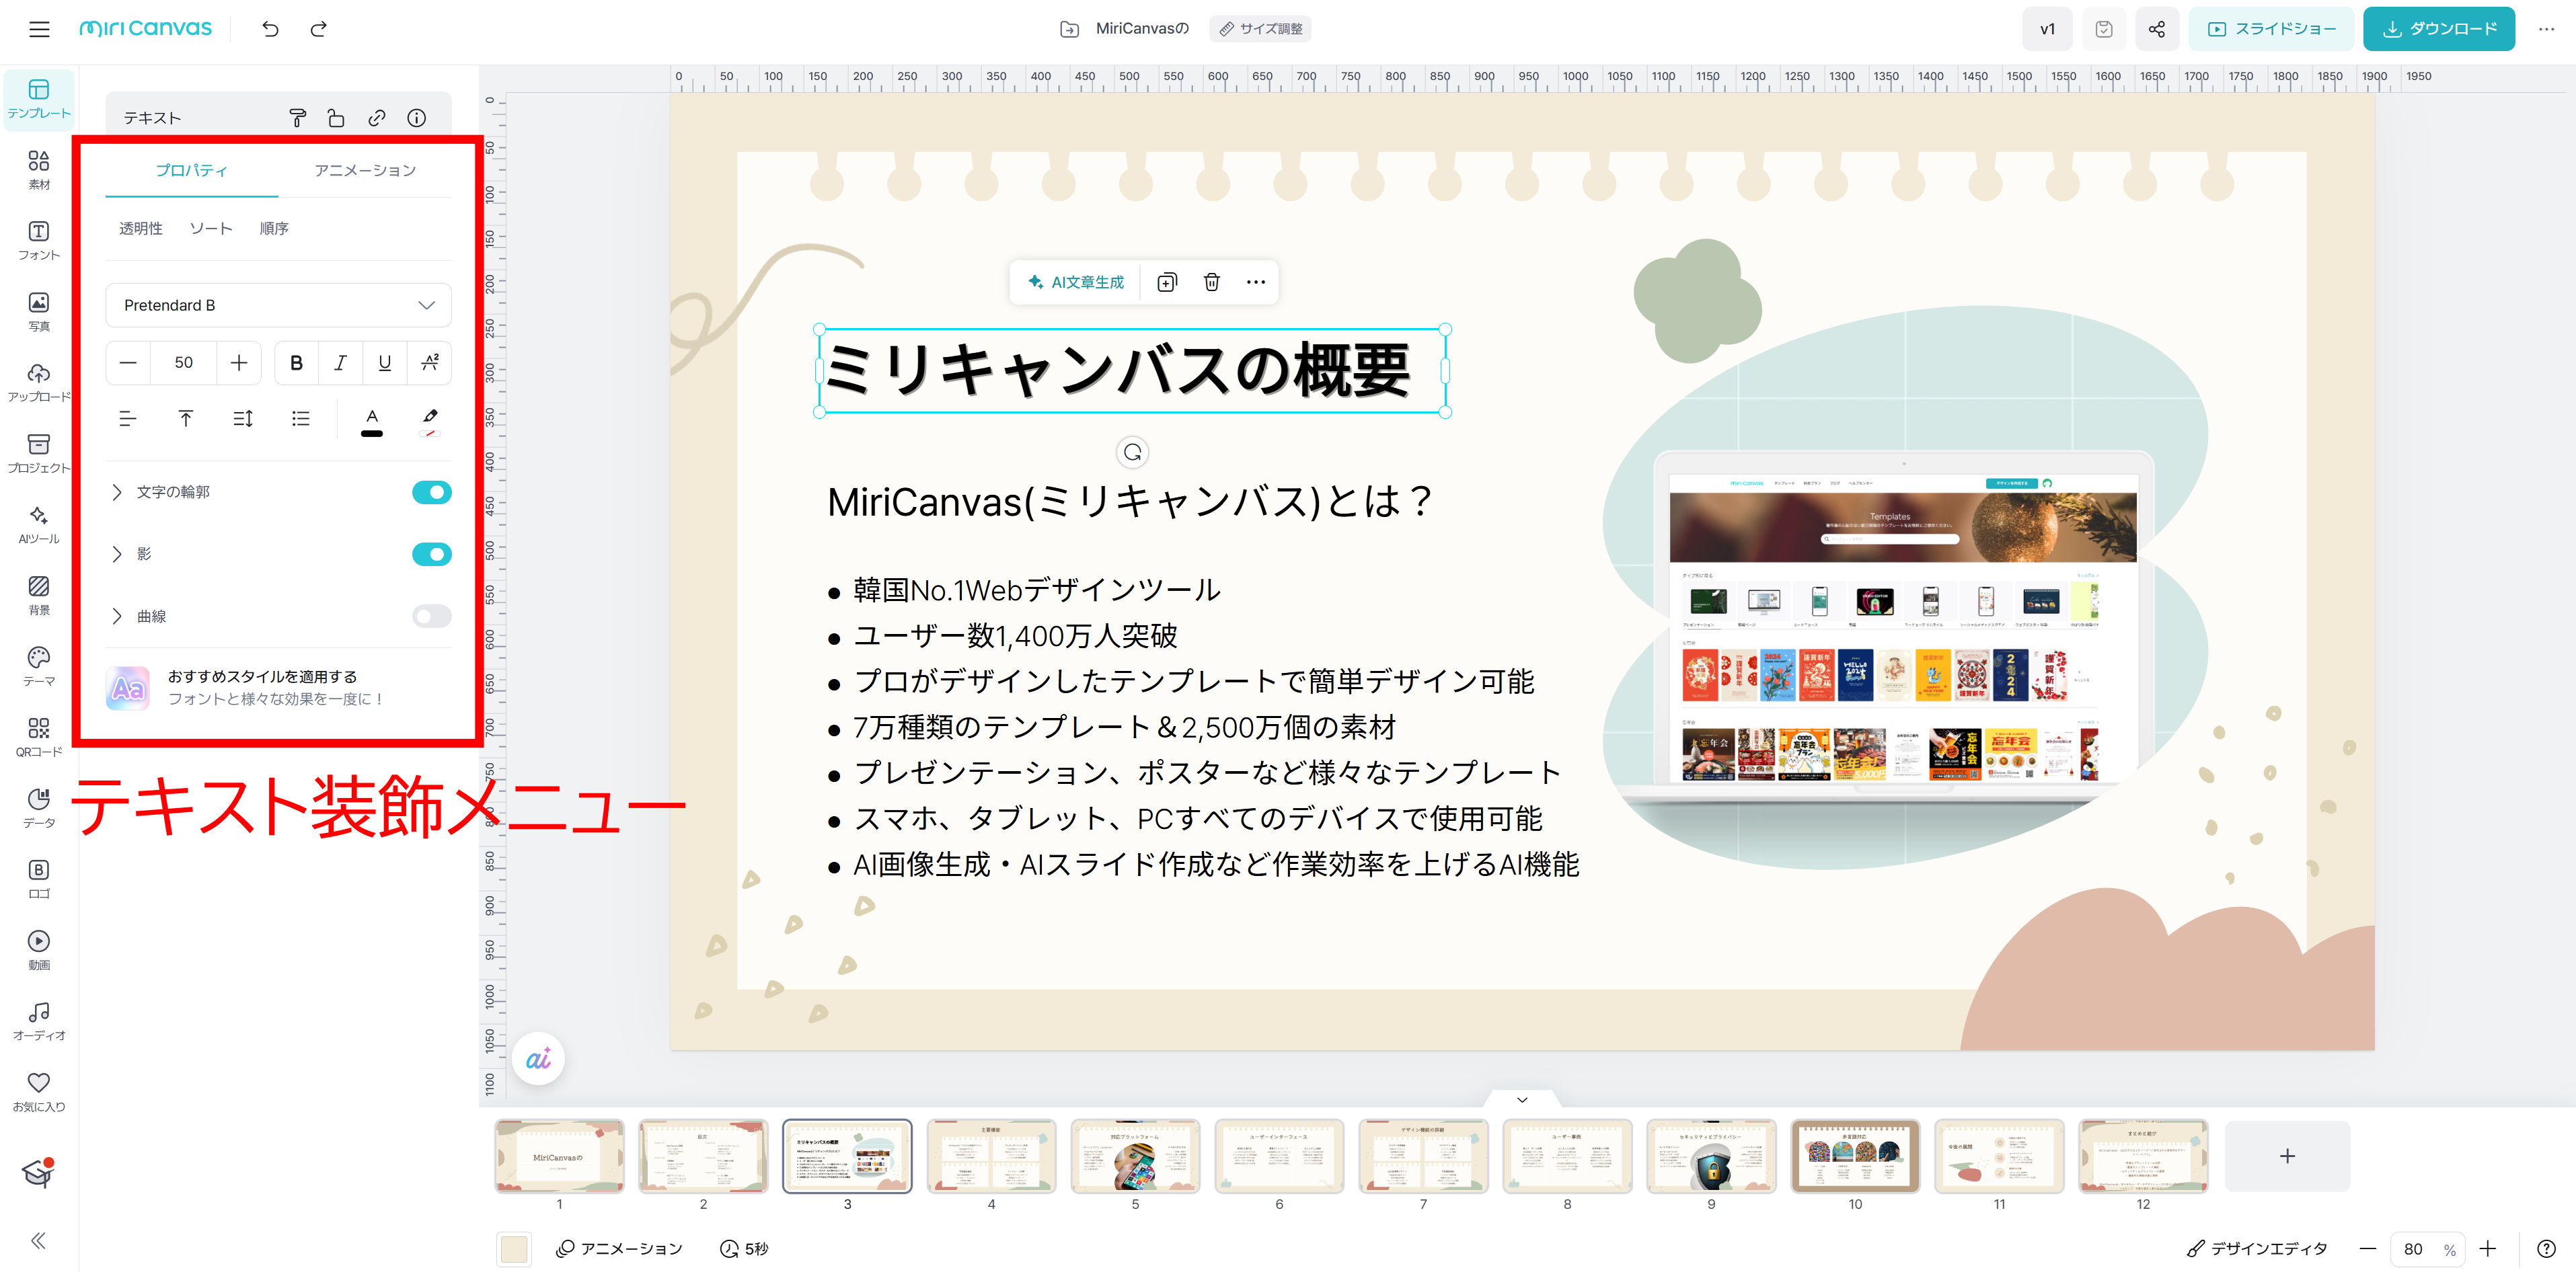Select slide 5 thumbnail
Image resolution: width=2576 pixels, height=1272 pixels.
point(1135,1155)
